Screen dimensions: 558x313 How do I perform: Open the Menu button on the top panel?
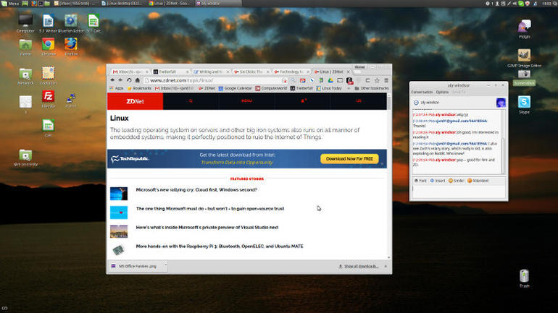coord(10,3)
